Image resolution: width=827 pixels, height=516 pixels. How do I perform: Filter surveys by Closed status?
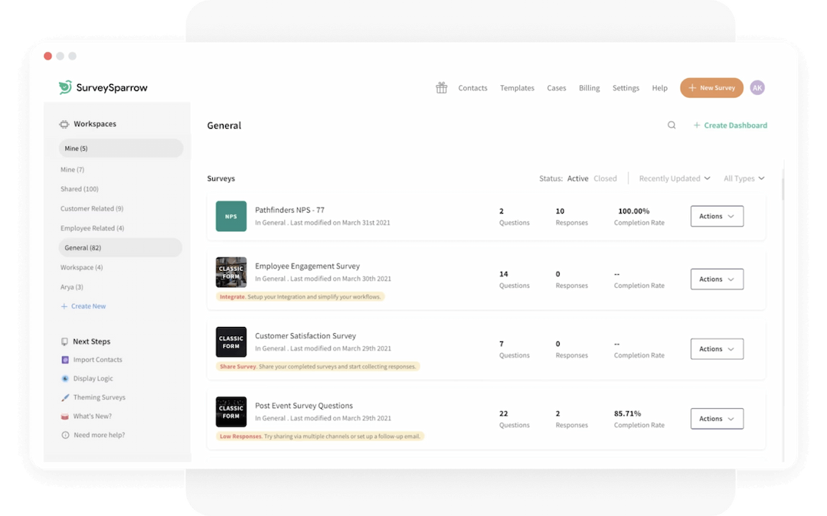605,178
